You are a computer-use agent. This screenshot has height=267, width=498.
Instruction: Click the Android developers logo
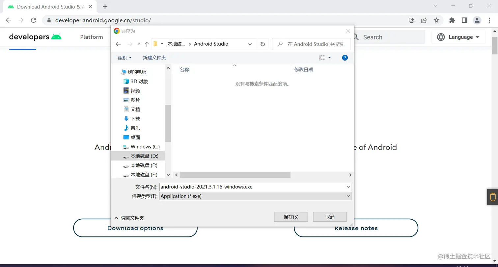click(35, 37)
